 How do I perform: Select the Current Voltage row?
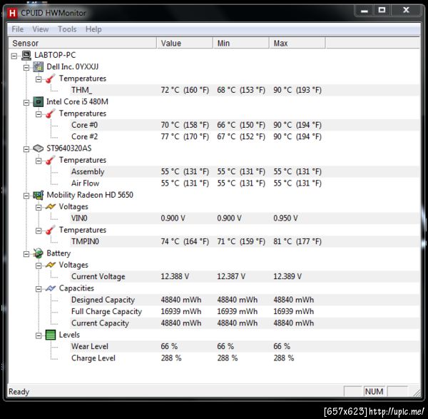pos(244,276)
